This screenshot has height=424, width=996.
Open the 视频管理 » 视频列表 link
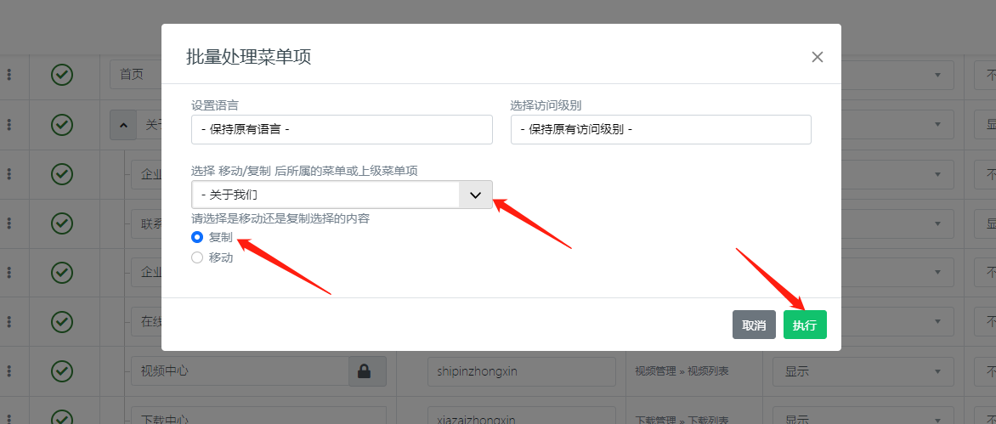tap(682, 371)
